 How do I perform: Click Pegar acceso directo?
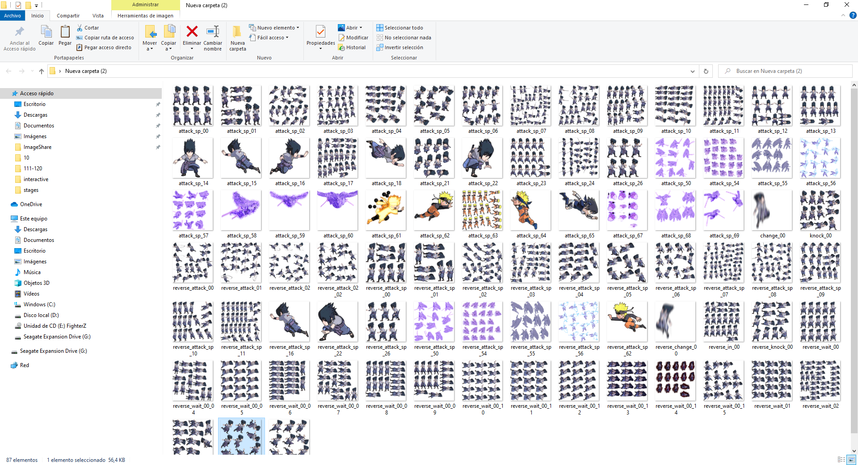(x=104, y=47)
